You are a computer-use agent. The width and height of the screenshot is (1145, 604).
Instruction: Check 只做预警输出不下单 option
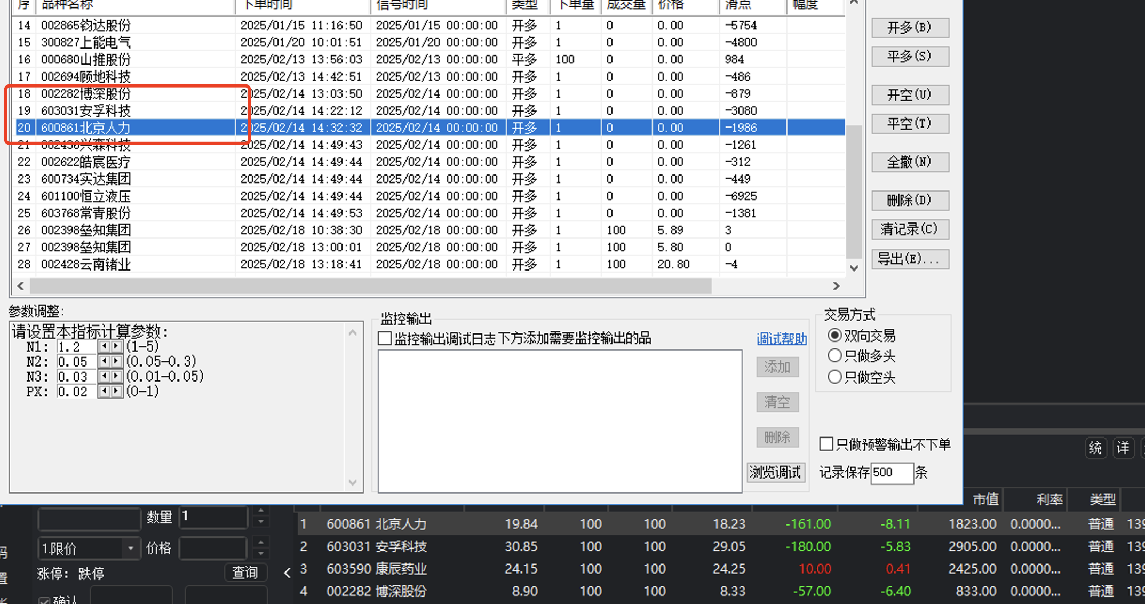[826, 444]
